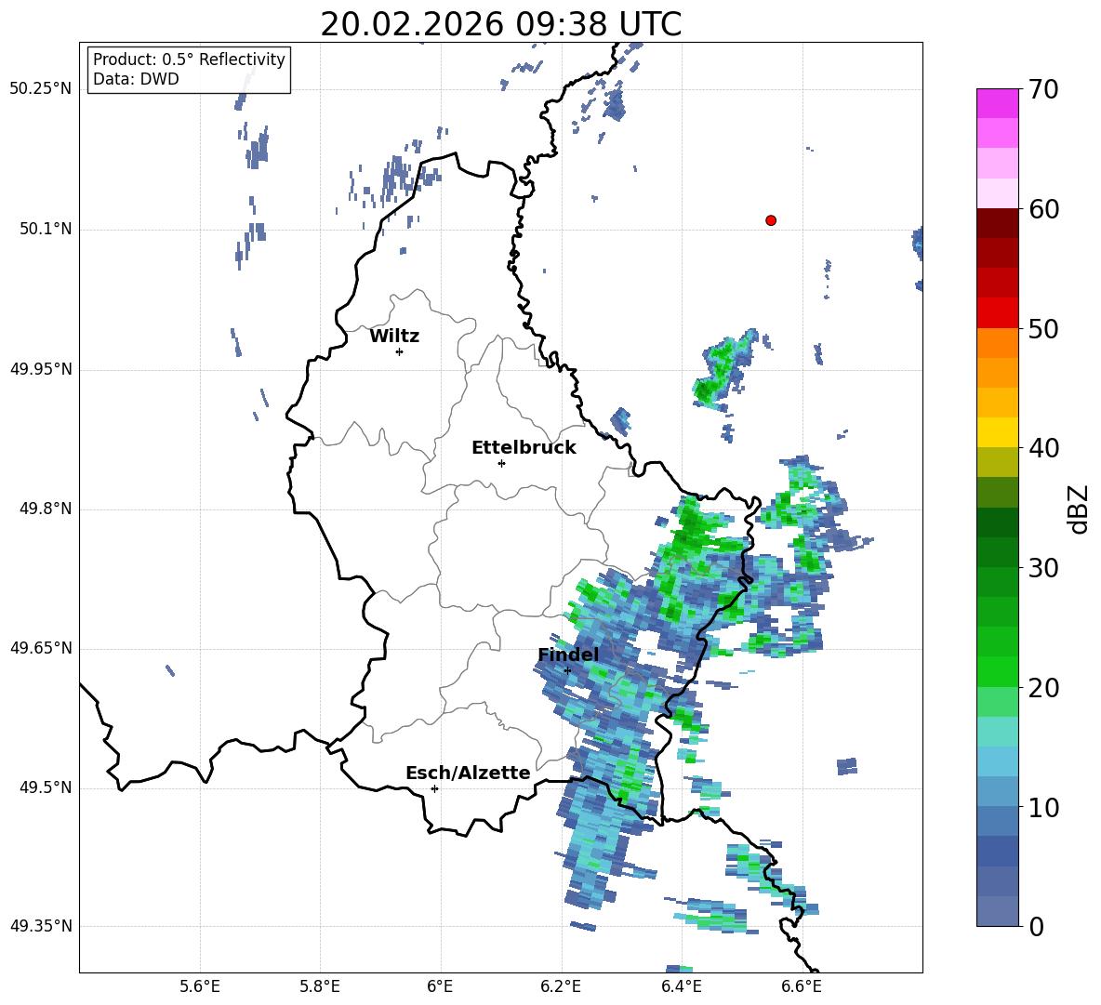This screenshot has height=1005, width=1101.
Task: Click the Findel location cross marker
Action: pyautogui.click(x=567, y=671)
